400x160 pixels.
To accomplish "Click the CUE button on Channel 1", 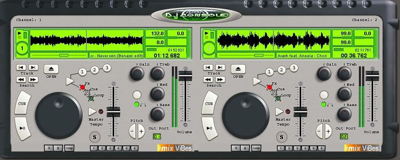I will tap(22, 103).
